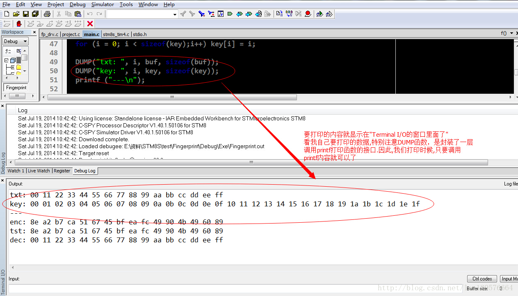Screen dimensions: 518x296
Task: Switch to the stm8s_tim4.c tab
Action: point(116,34)
